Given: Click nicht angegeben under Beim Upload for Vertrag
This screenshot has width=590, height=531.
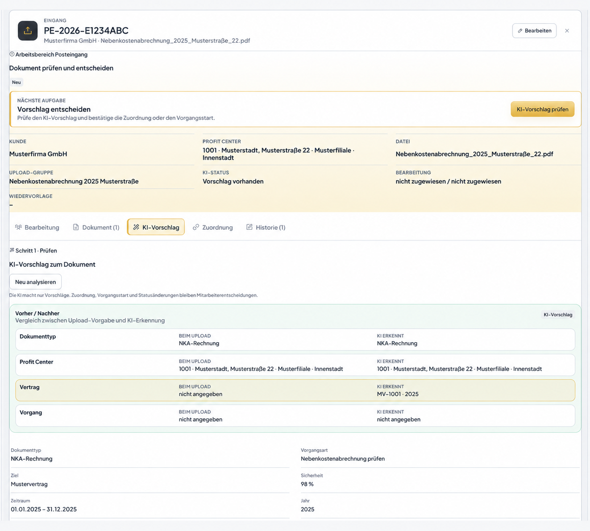Looking at the screenshot, I should (200, 394).
